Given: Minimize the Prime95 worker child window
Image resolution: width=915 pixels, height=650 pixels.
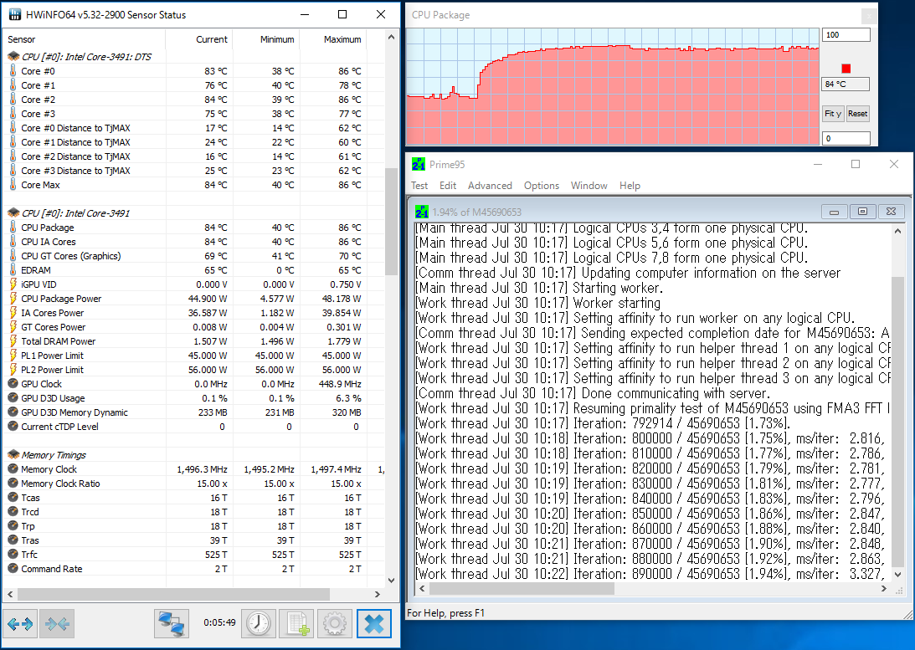Looking at the screenshot, I should coord(834,212).
